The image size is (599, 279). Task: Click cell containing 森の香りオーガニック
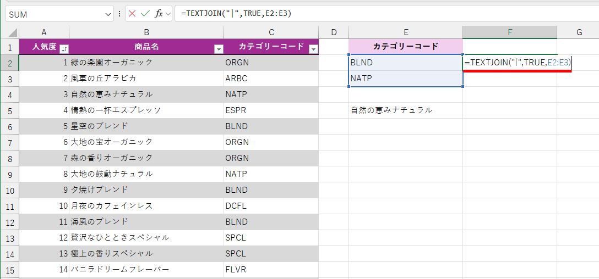[x=146, y=158]
